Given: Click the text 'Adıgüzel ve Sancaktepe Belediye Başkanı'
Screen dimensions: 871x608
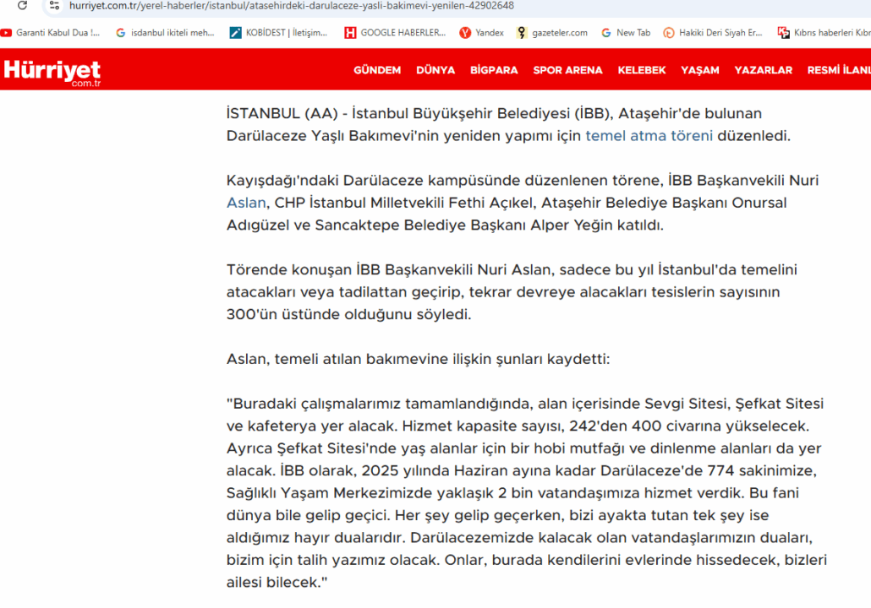Looking at the screenshot, I should coord(376,225).
